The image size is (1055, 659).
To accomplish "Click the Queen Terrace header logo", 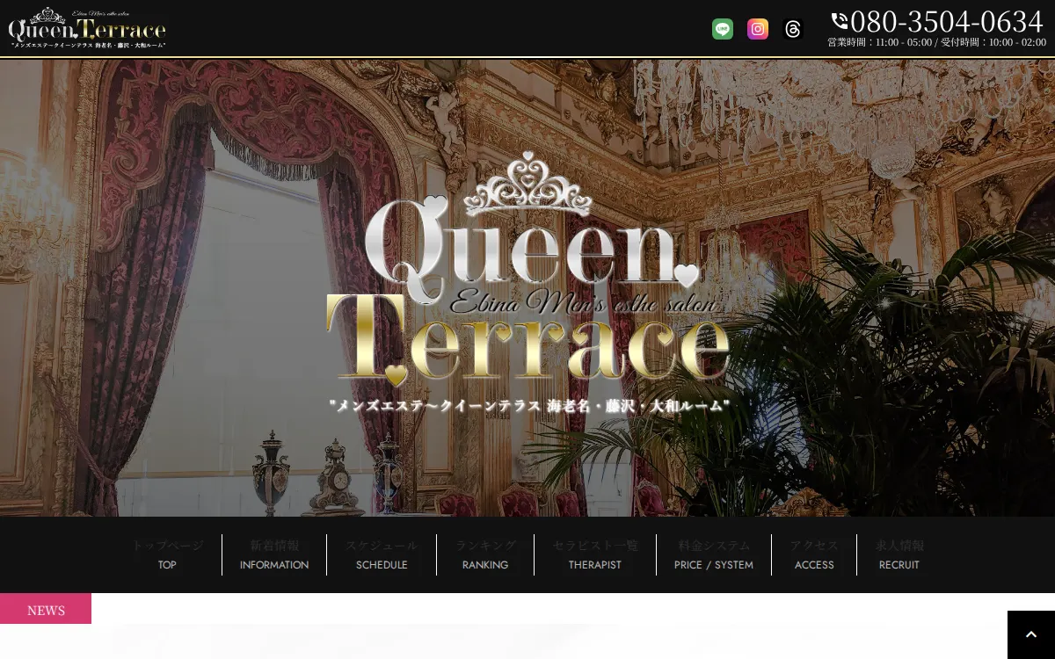I will pyautogui.click(x=87, y=28).
